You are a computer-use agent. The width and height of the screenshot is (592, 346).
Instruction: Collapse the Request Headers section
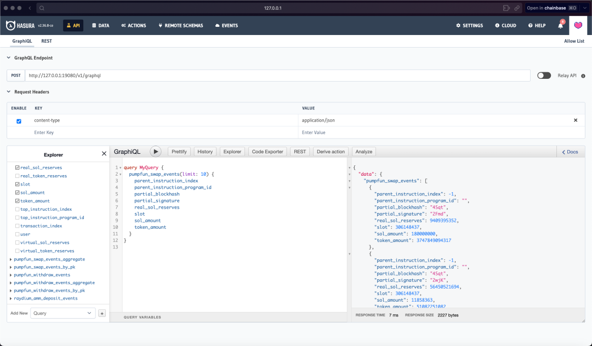click(x=9, y=91)
